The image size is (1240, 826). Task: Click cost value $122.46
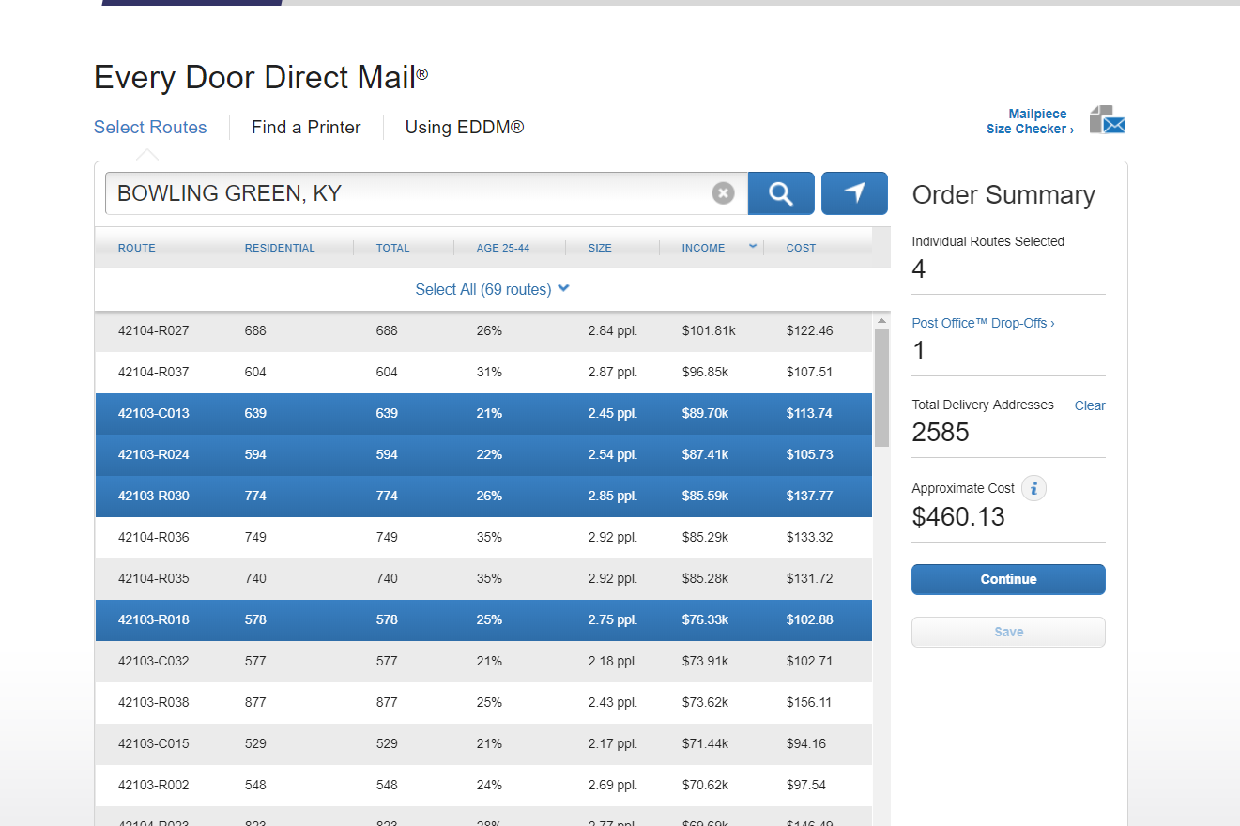809,330
